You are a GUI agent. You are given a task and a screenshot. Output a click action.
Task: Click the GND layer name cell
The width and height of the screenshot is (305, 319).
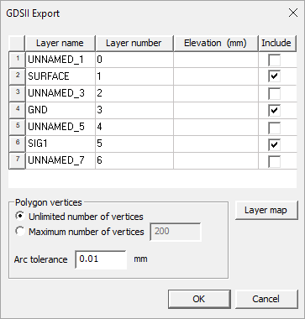60,110
